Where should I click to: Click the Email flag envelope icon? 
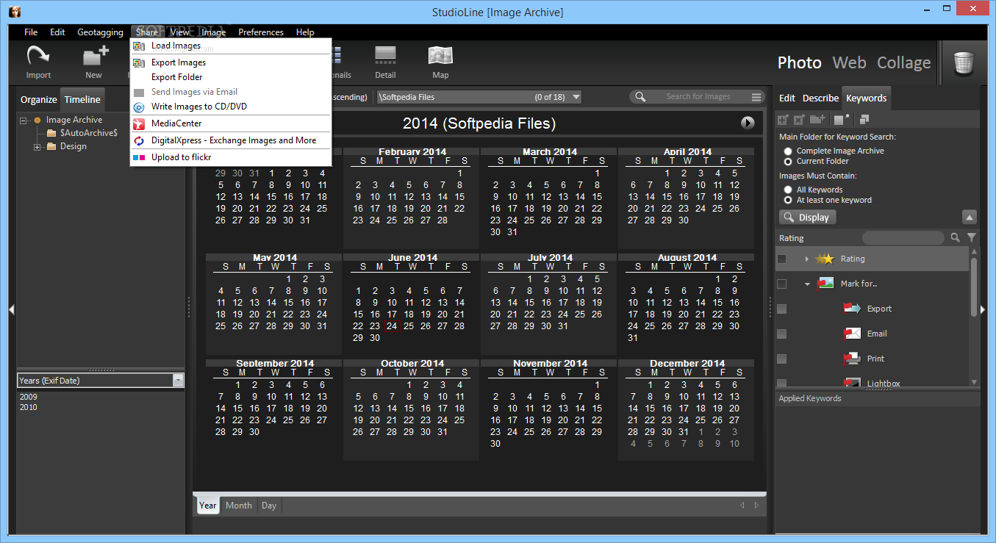coord(852,334)
